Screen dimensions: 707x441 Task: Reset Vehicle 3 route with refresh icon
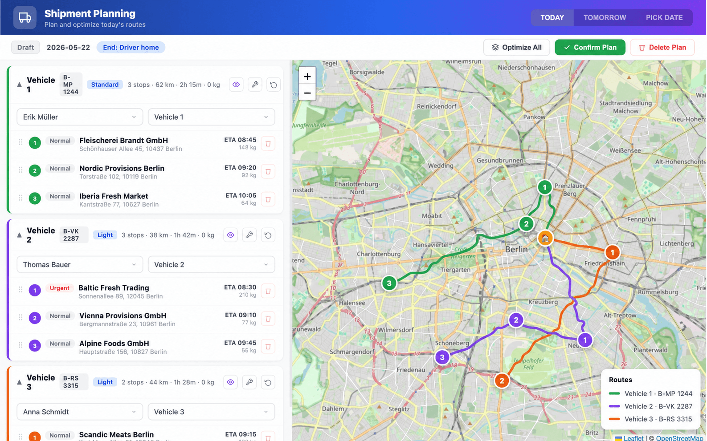268,382
